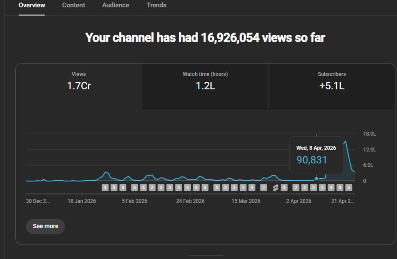Click the 90,831 value in the tooltip

pyautogui.click(x=312, y=160)
